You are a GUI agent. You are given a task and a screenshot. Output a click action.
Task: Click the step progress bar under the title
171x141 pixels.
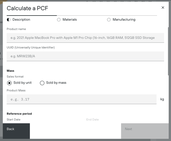(x=82, y=16)
